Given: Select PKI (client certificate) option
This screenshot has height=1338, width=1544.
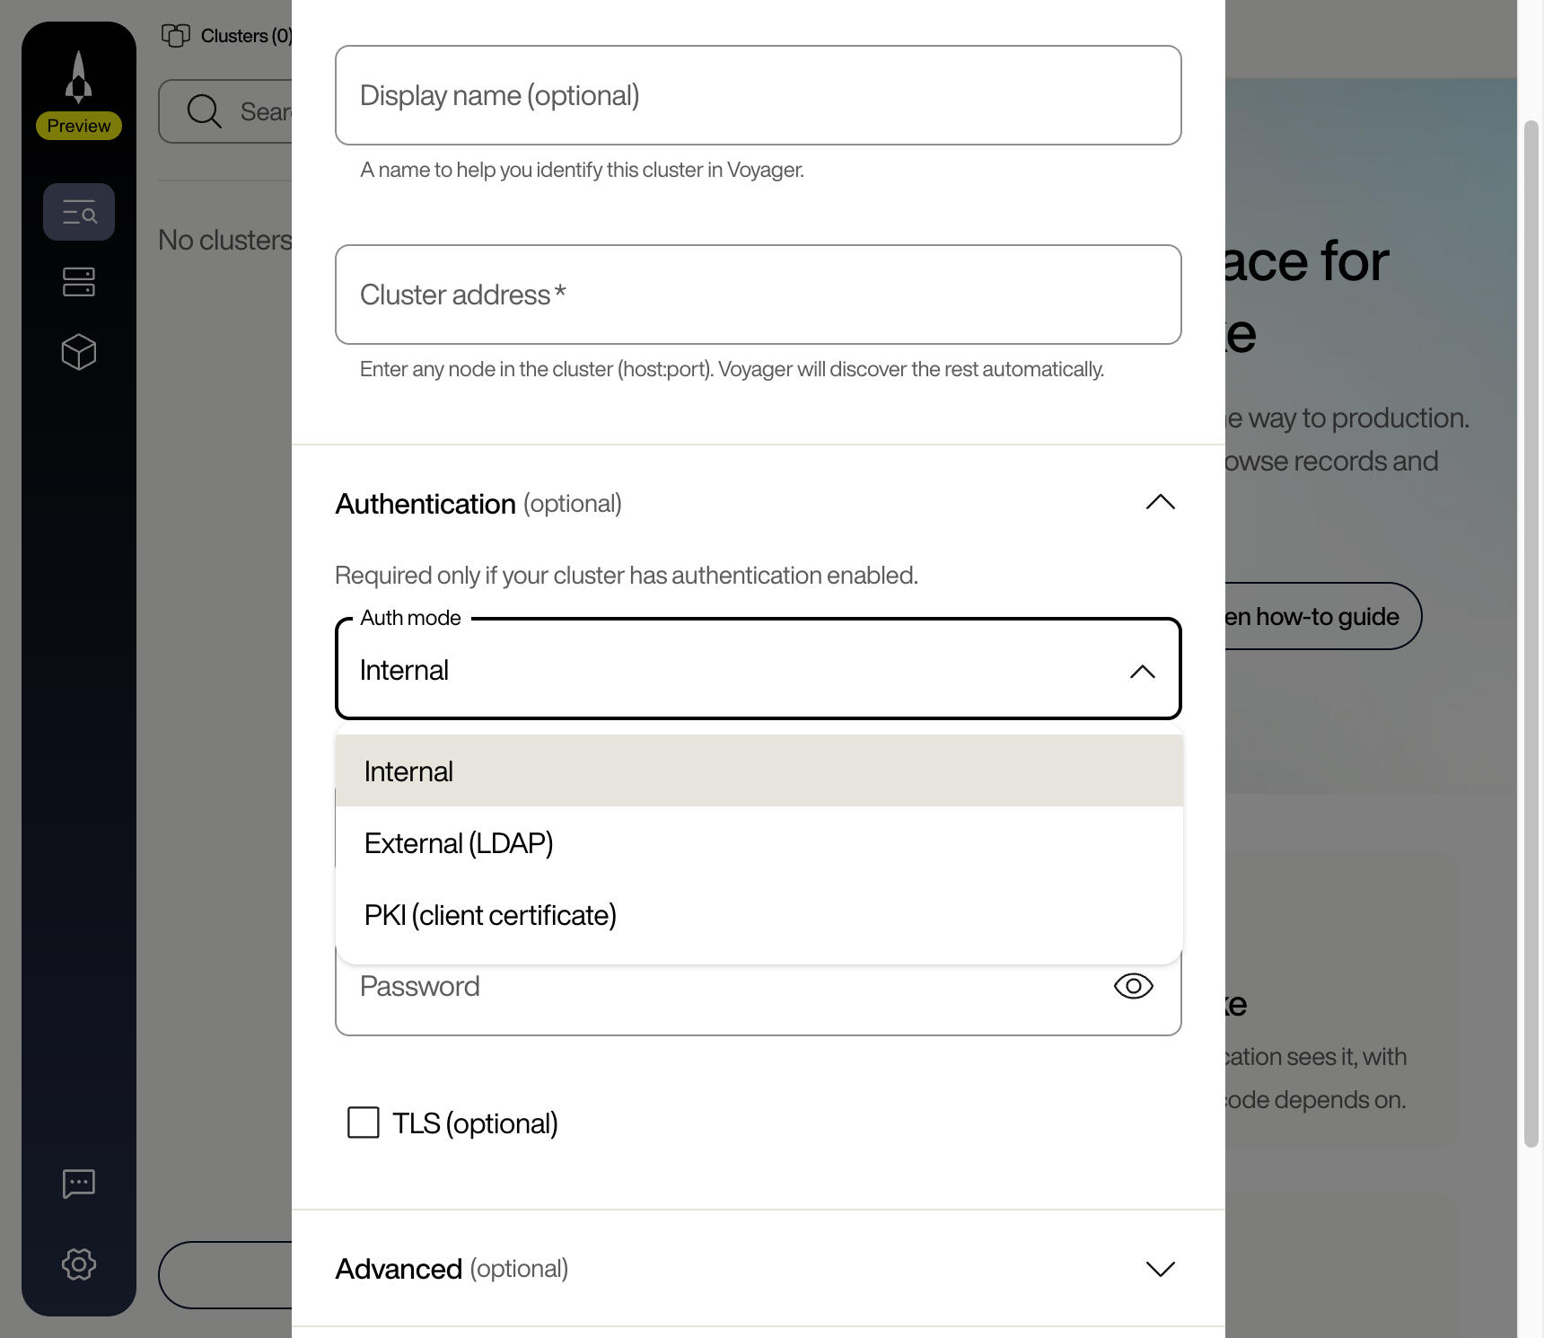Looking at the screenshot, I should coord(759,915).
